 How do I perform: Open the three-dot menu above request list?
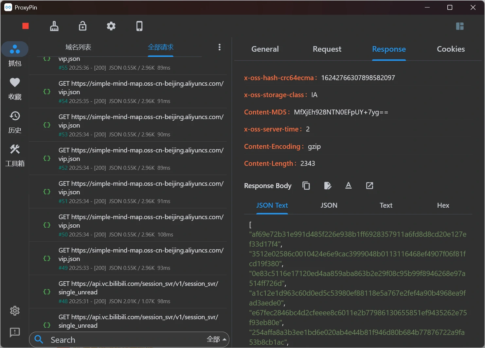220,47
